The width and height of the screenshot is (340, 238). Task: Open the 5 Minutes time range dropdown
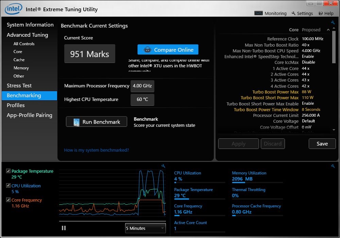click(145, 228)
